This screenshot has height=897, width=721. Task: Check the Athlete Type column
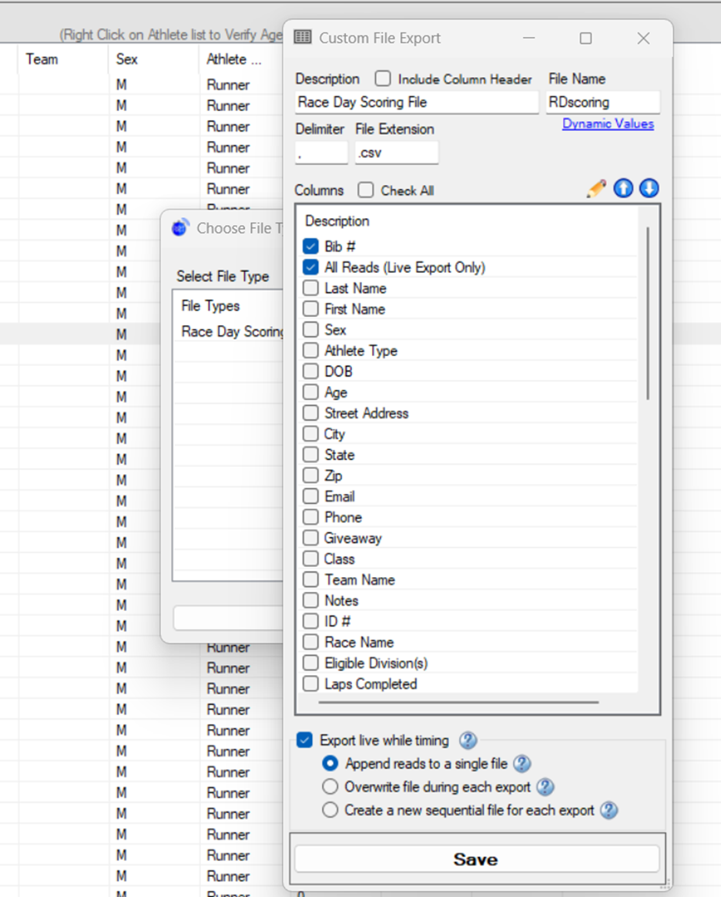[x=310, y=350]
